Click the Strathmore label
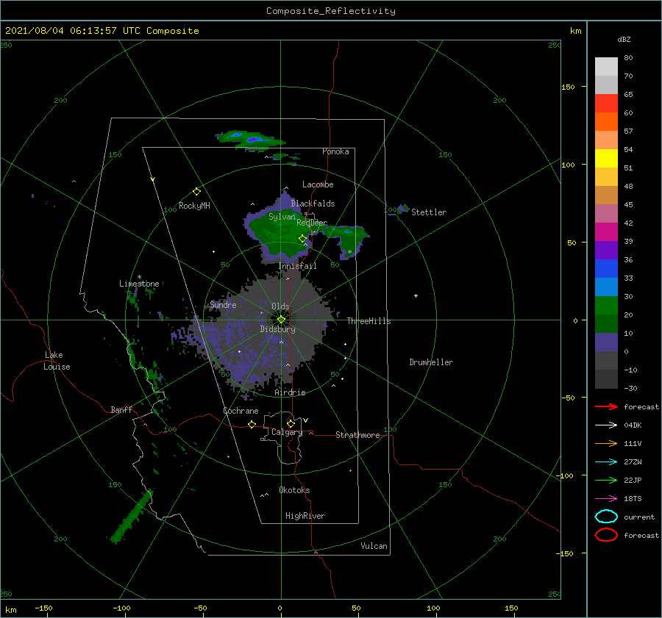 [357, 435]
